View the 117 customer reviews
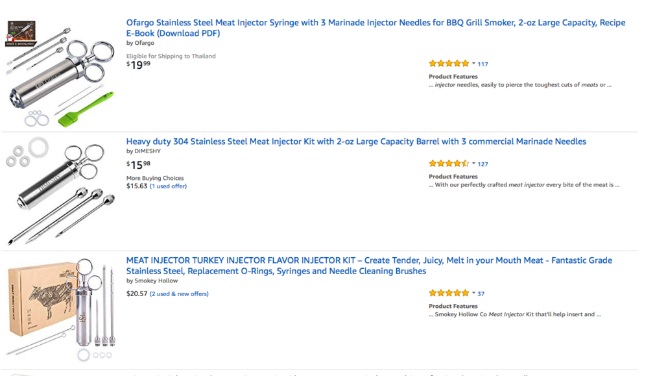This screenshot has width=668, height=376. [483, 64]
